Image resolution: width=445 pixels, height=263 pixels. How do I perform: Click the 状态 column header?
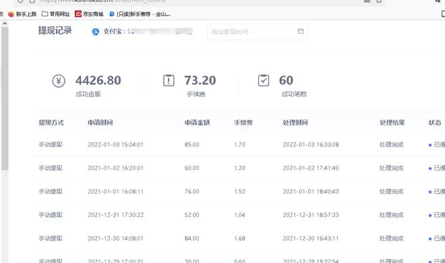[x=435, y=123]
